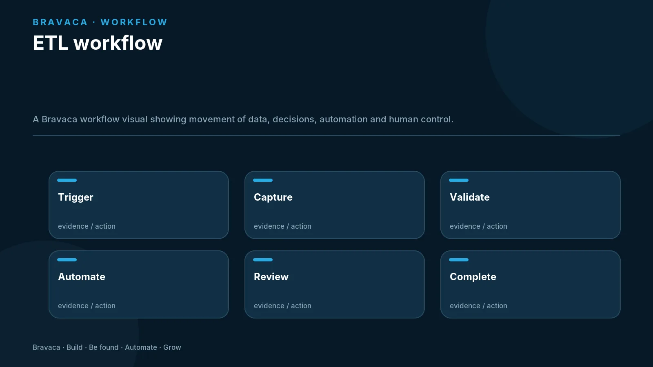Click 'evidence / action' under Validate
Screen dimensions: 653x367
point(478,226)
